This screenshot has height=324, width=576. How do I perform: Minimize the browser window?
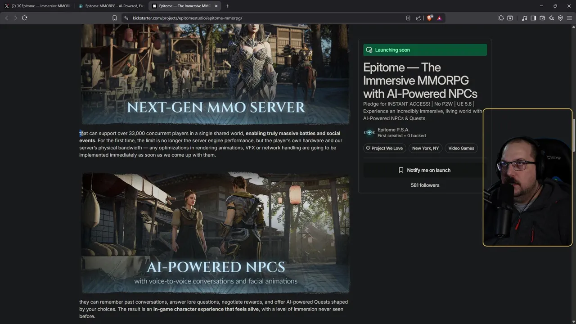click(541, 6)
